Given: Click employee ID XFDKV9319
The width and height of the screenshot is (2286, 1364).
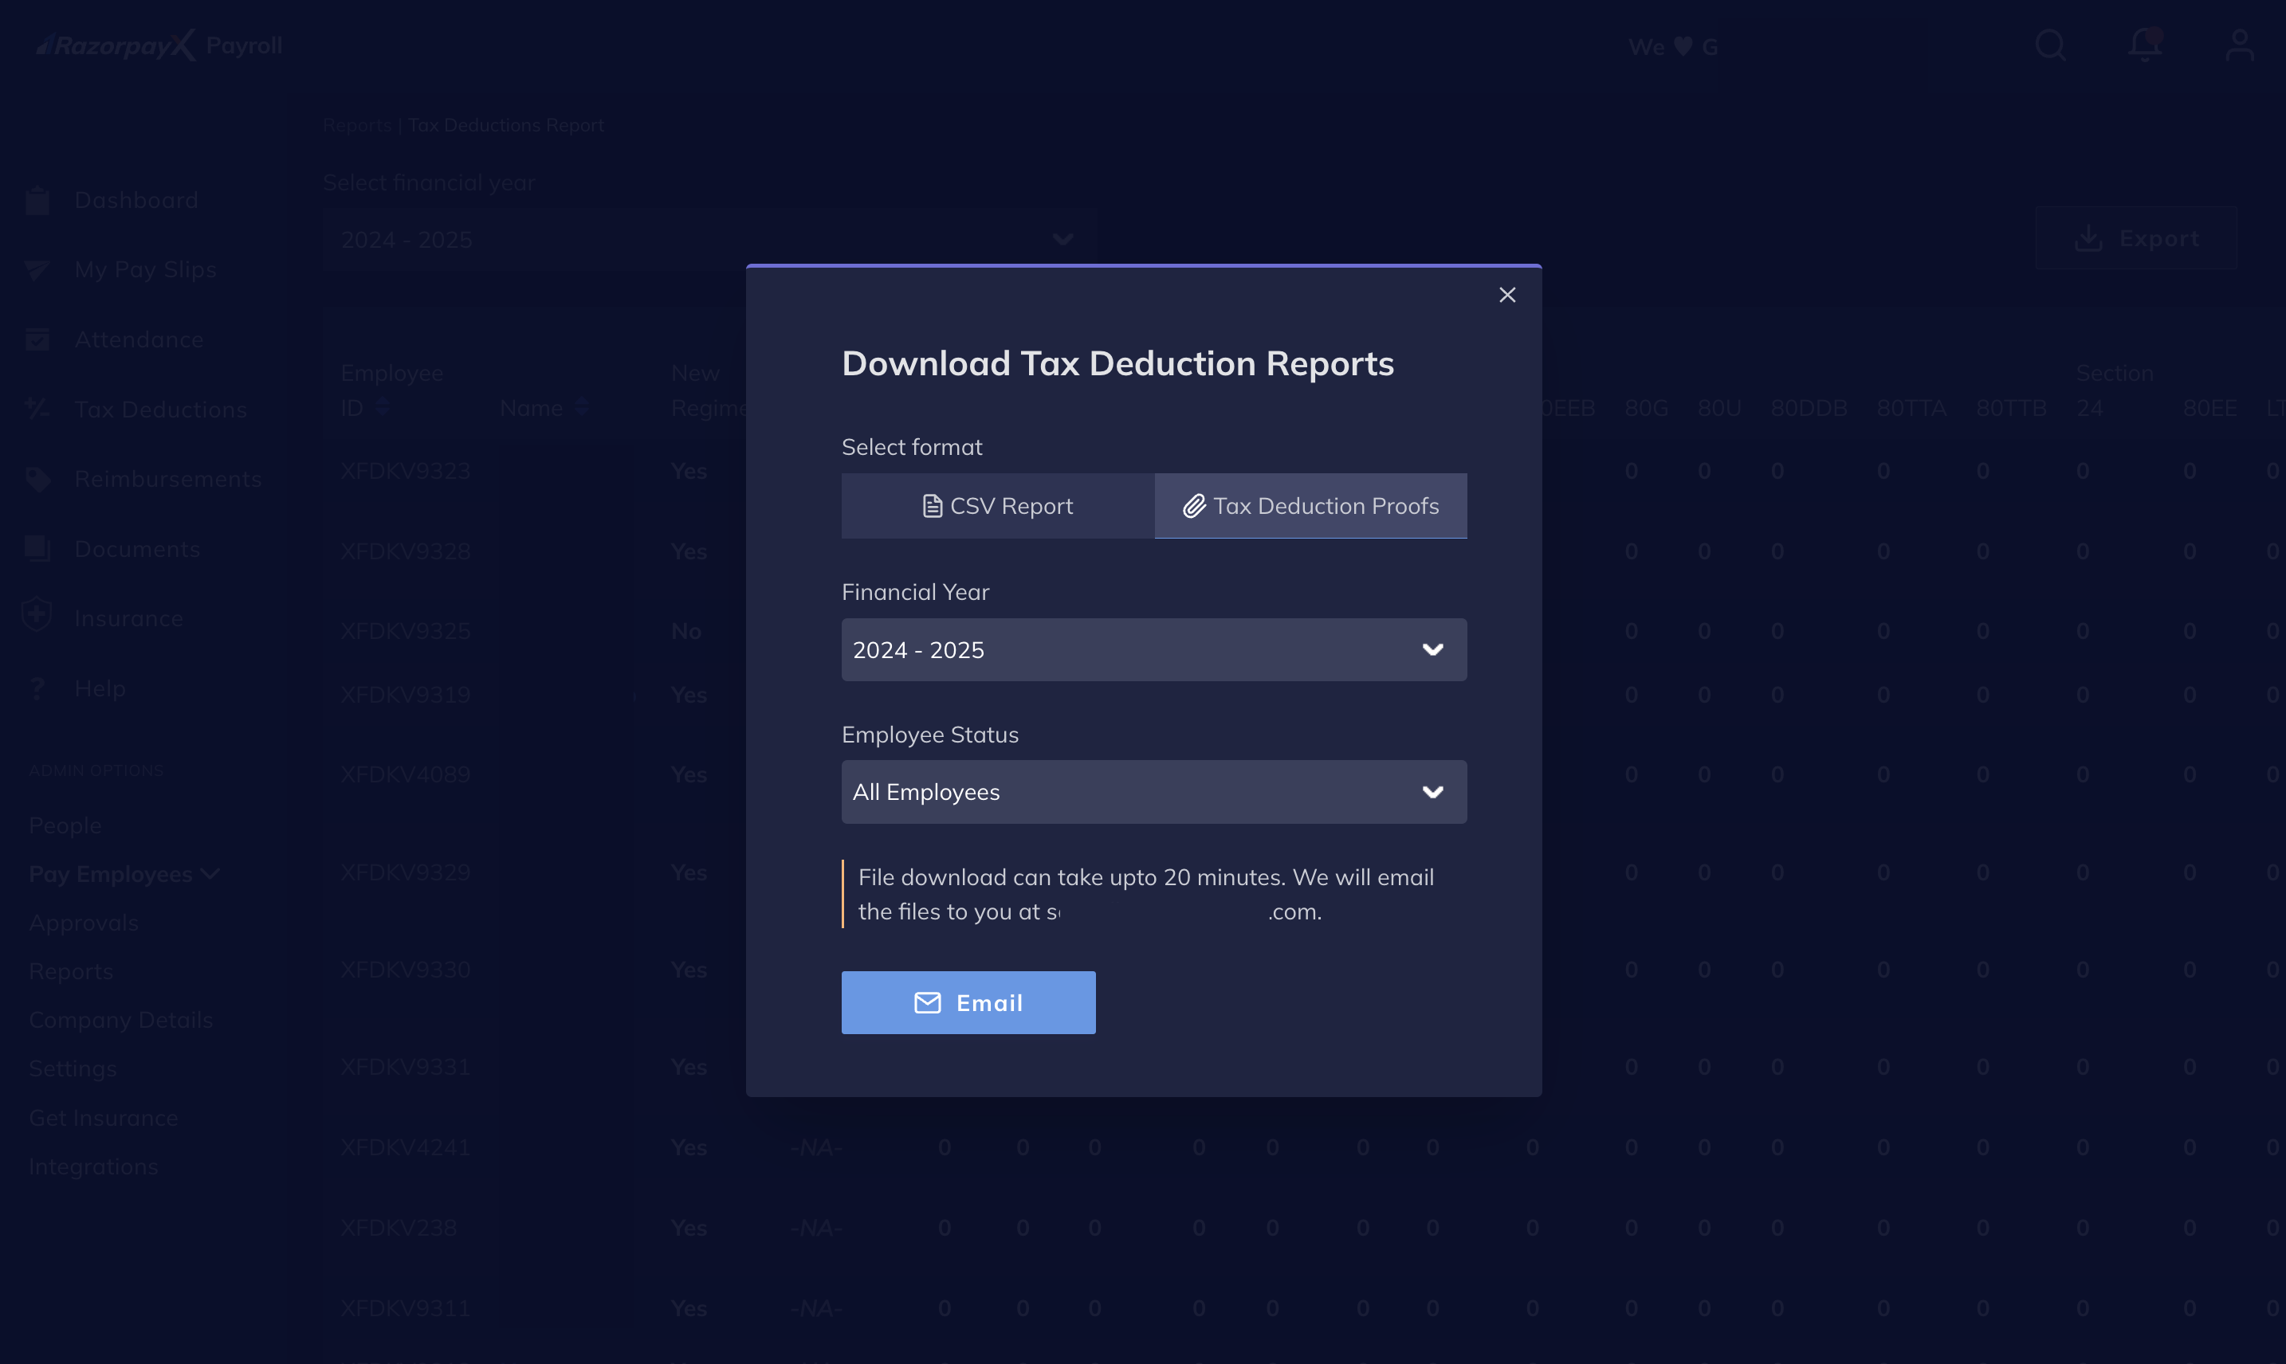Looking at the screenshot, I should click(x=406, y=695).
